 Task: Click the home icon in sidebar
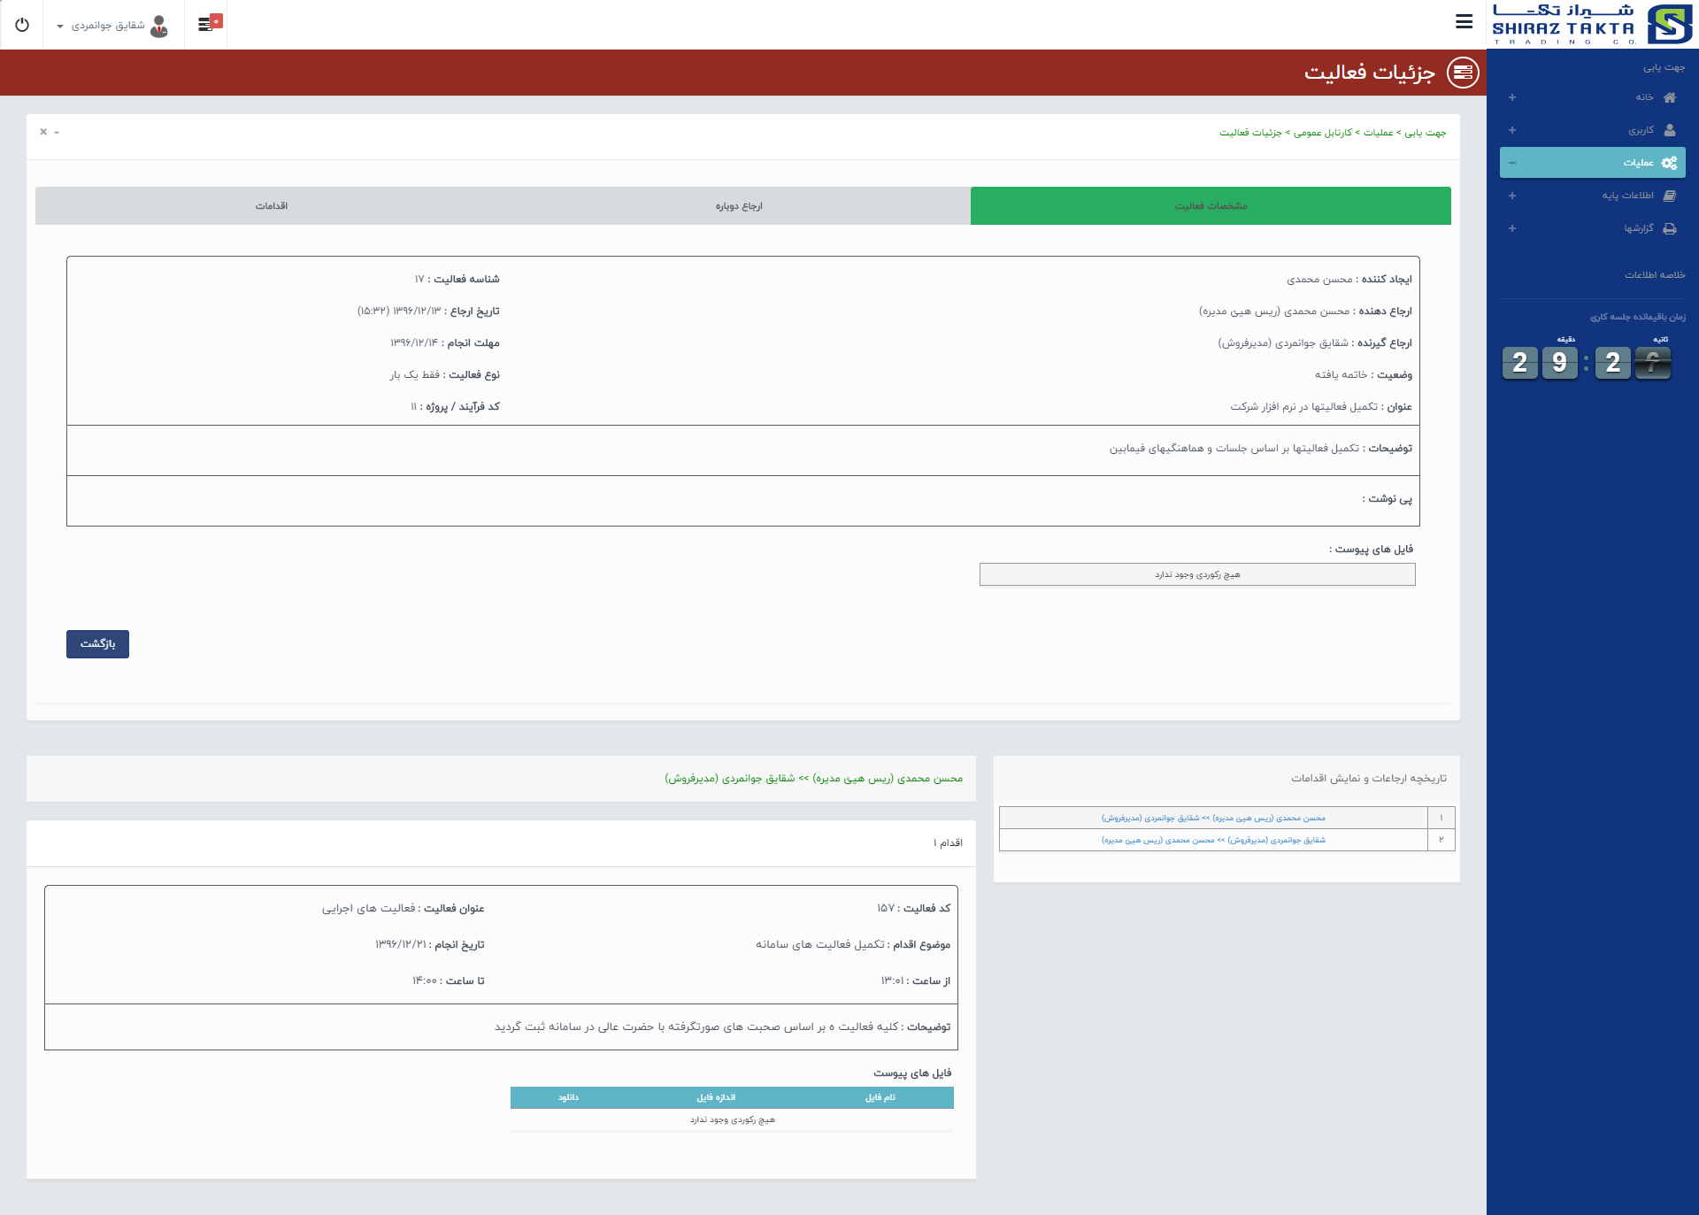click(x=1670, y=97)
